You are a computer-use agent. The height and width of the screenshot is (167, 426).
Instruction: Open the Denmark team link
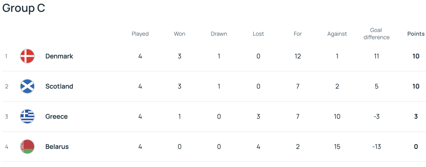[59, 56]
